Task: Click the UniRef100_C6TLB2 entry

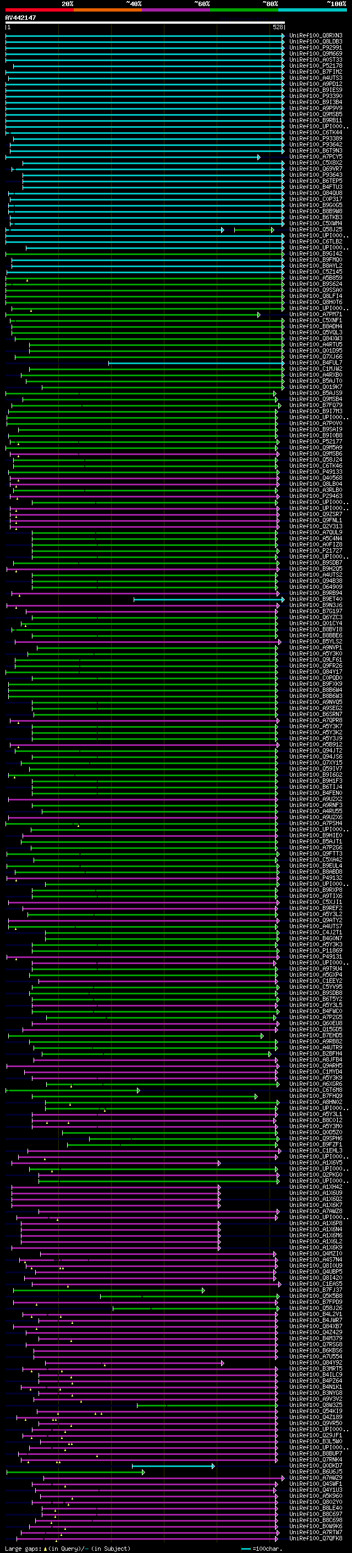Action: point(316,242)
